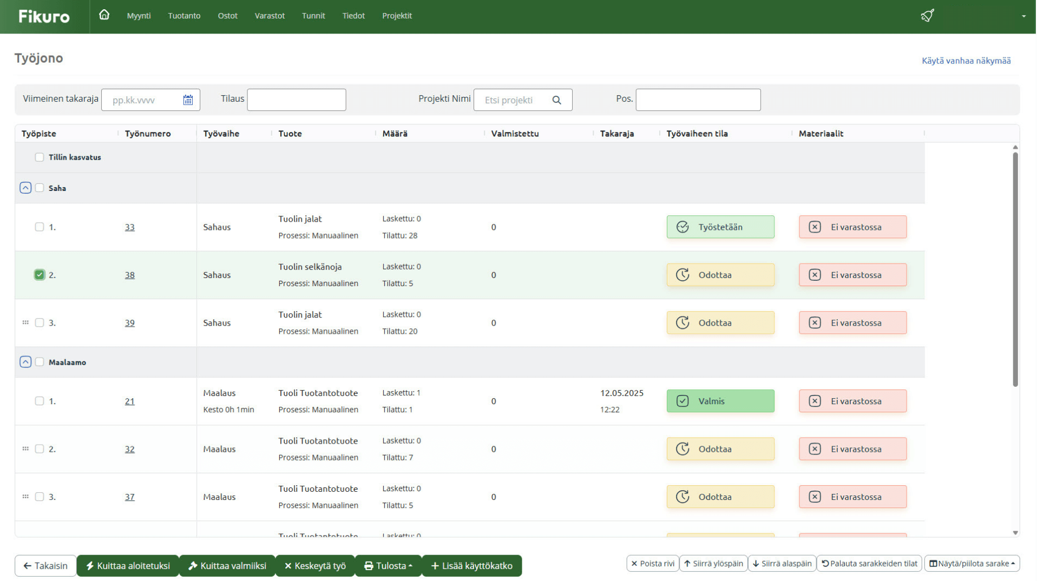Click Kuittaa valmiiksi button
Screen dimensions: 1037x581
click(227, 566)
